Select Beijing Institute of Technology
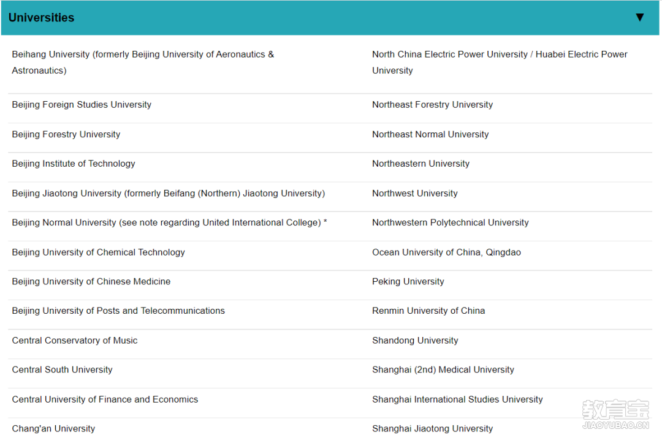The image size is (662, 443). 74,164
